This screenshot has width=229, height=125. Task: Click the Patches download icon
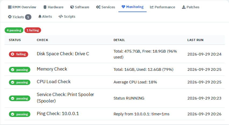[x=184, y=7]
